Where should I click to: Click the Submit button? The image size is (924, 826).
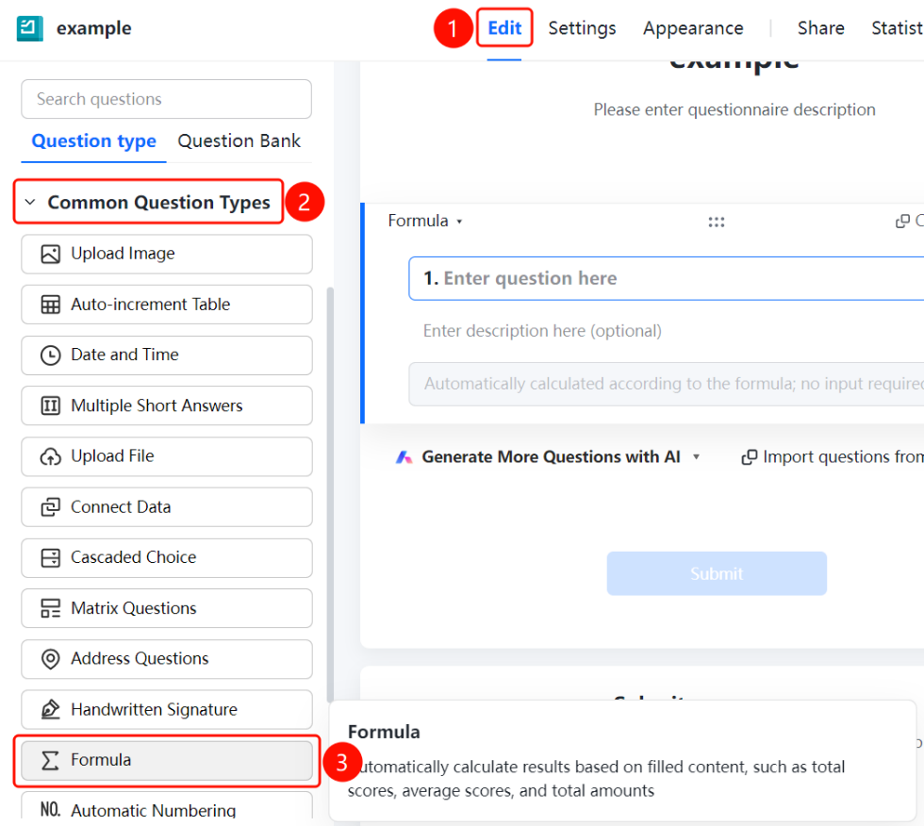717,573
